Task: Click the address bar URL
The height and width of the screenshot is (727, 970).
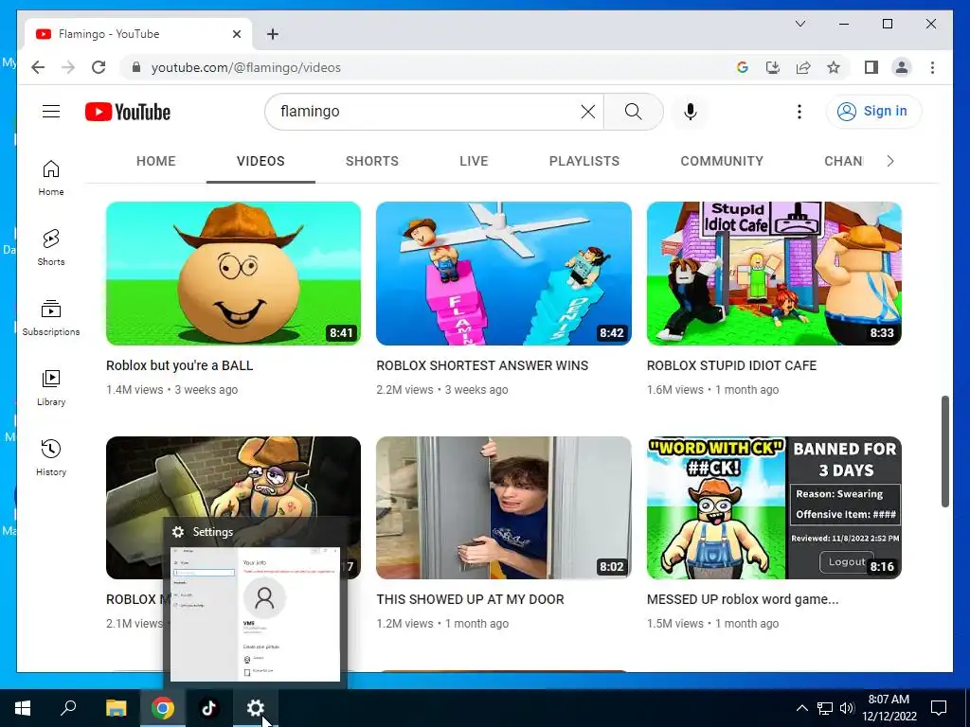Action: (x=246, y=67)
